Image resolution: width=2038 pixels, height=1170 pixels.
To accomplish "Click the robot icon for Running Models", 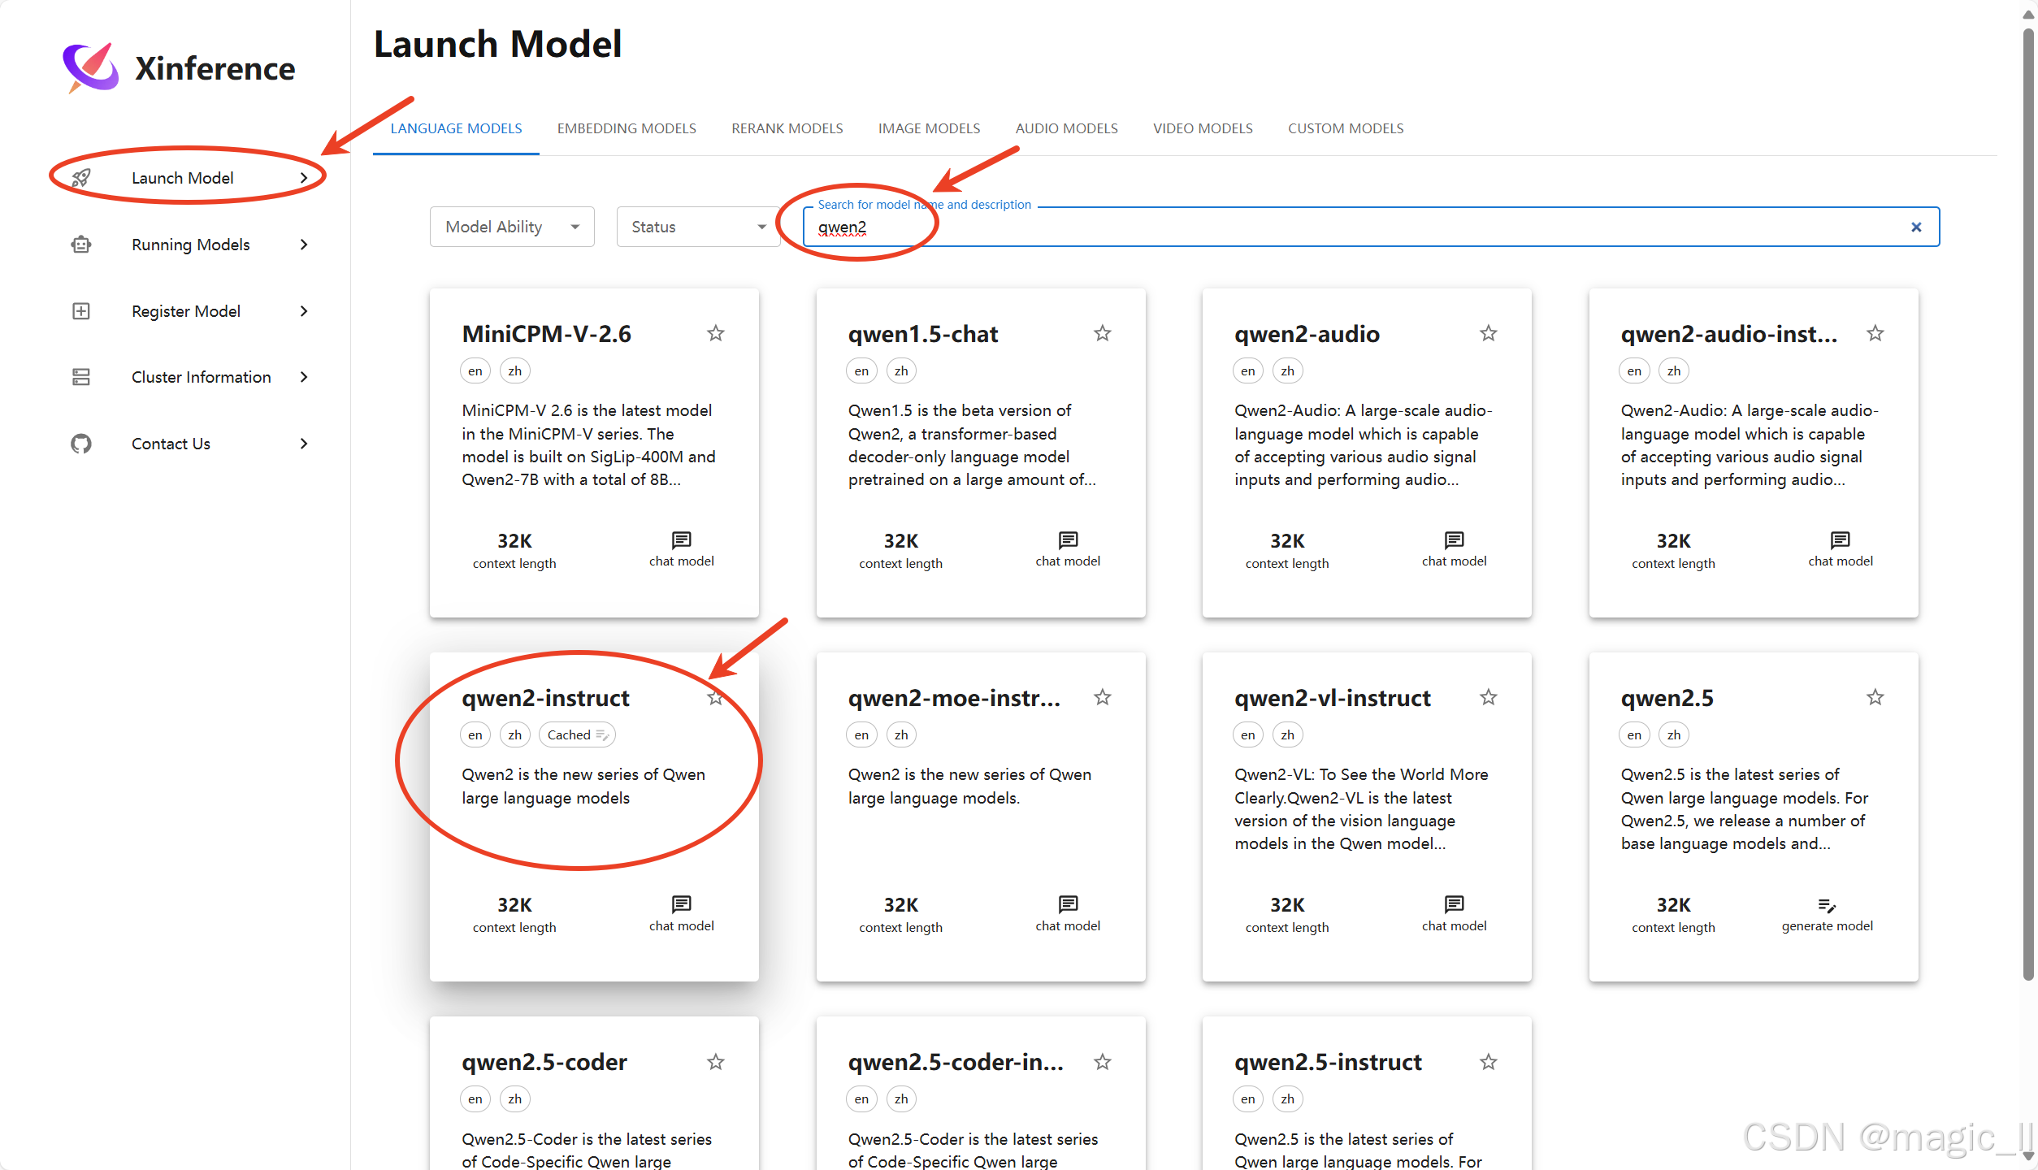I will pyautogui.click(x=81, y=245).
